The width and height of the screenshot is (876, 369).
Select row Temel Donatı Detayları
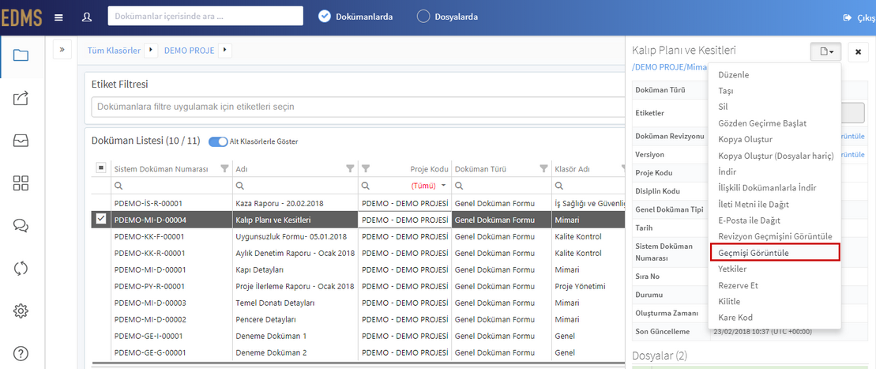(358, 303)
